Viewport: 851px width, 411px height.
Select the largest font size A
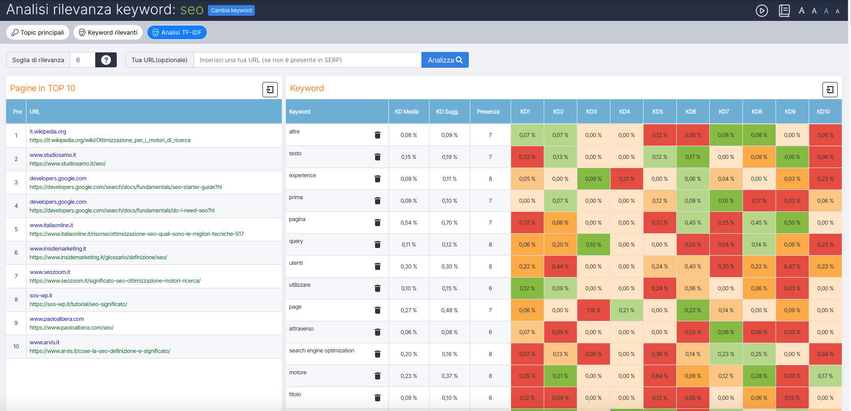[x=802, y=11]
